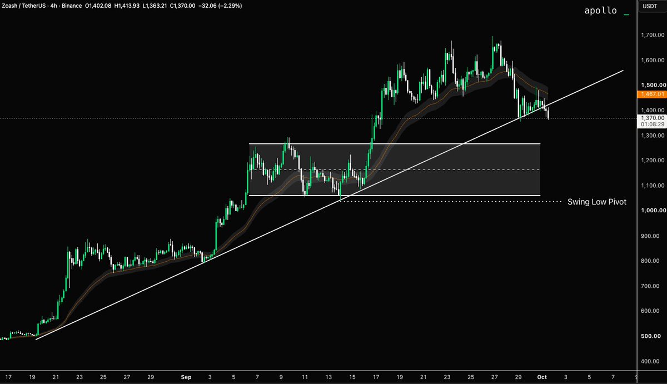Screen dimensions: 667x384
Task: Click the 600.00 price axis label
Action: coord(650,311)
